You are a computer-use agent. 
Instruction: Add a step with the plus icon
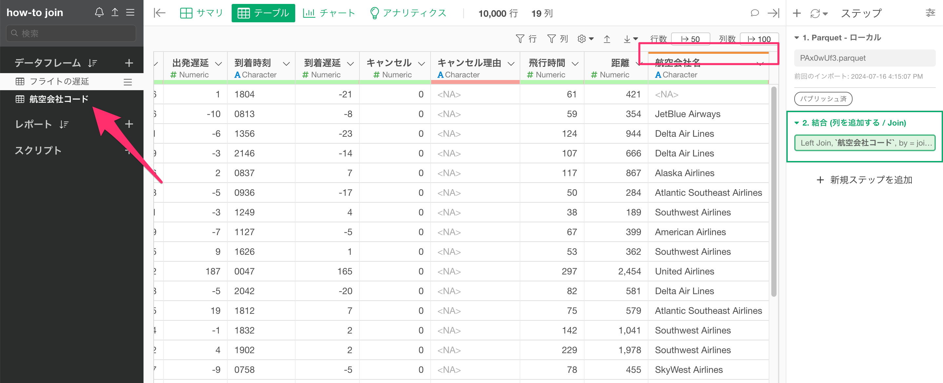797,13
